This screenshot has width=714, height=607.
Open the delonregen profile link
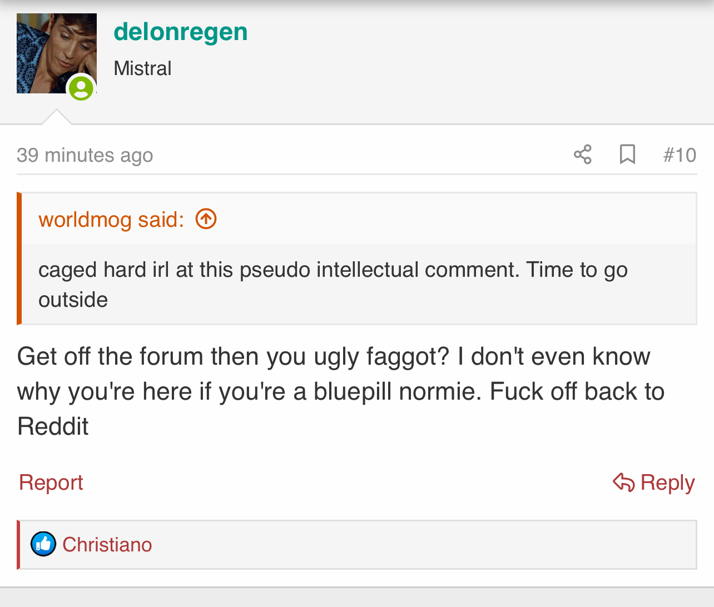(181, 32)
